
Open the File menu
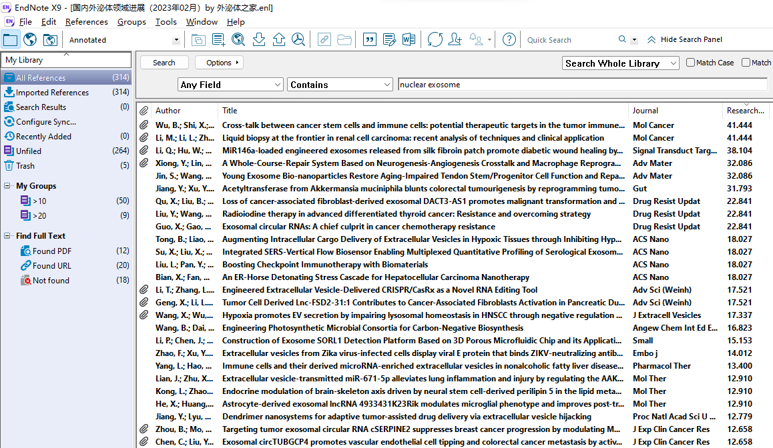point(25,21)
